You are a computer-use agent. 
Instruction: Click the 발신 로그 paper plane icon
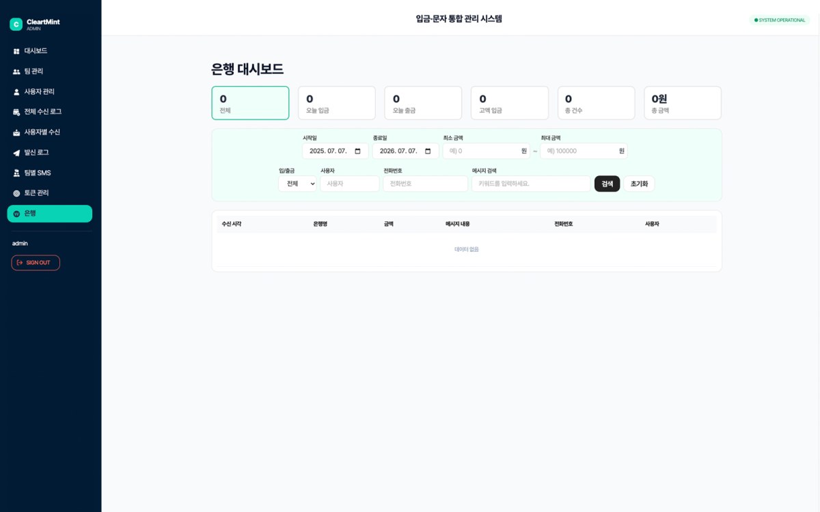click(x=16, y=152)
